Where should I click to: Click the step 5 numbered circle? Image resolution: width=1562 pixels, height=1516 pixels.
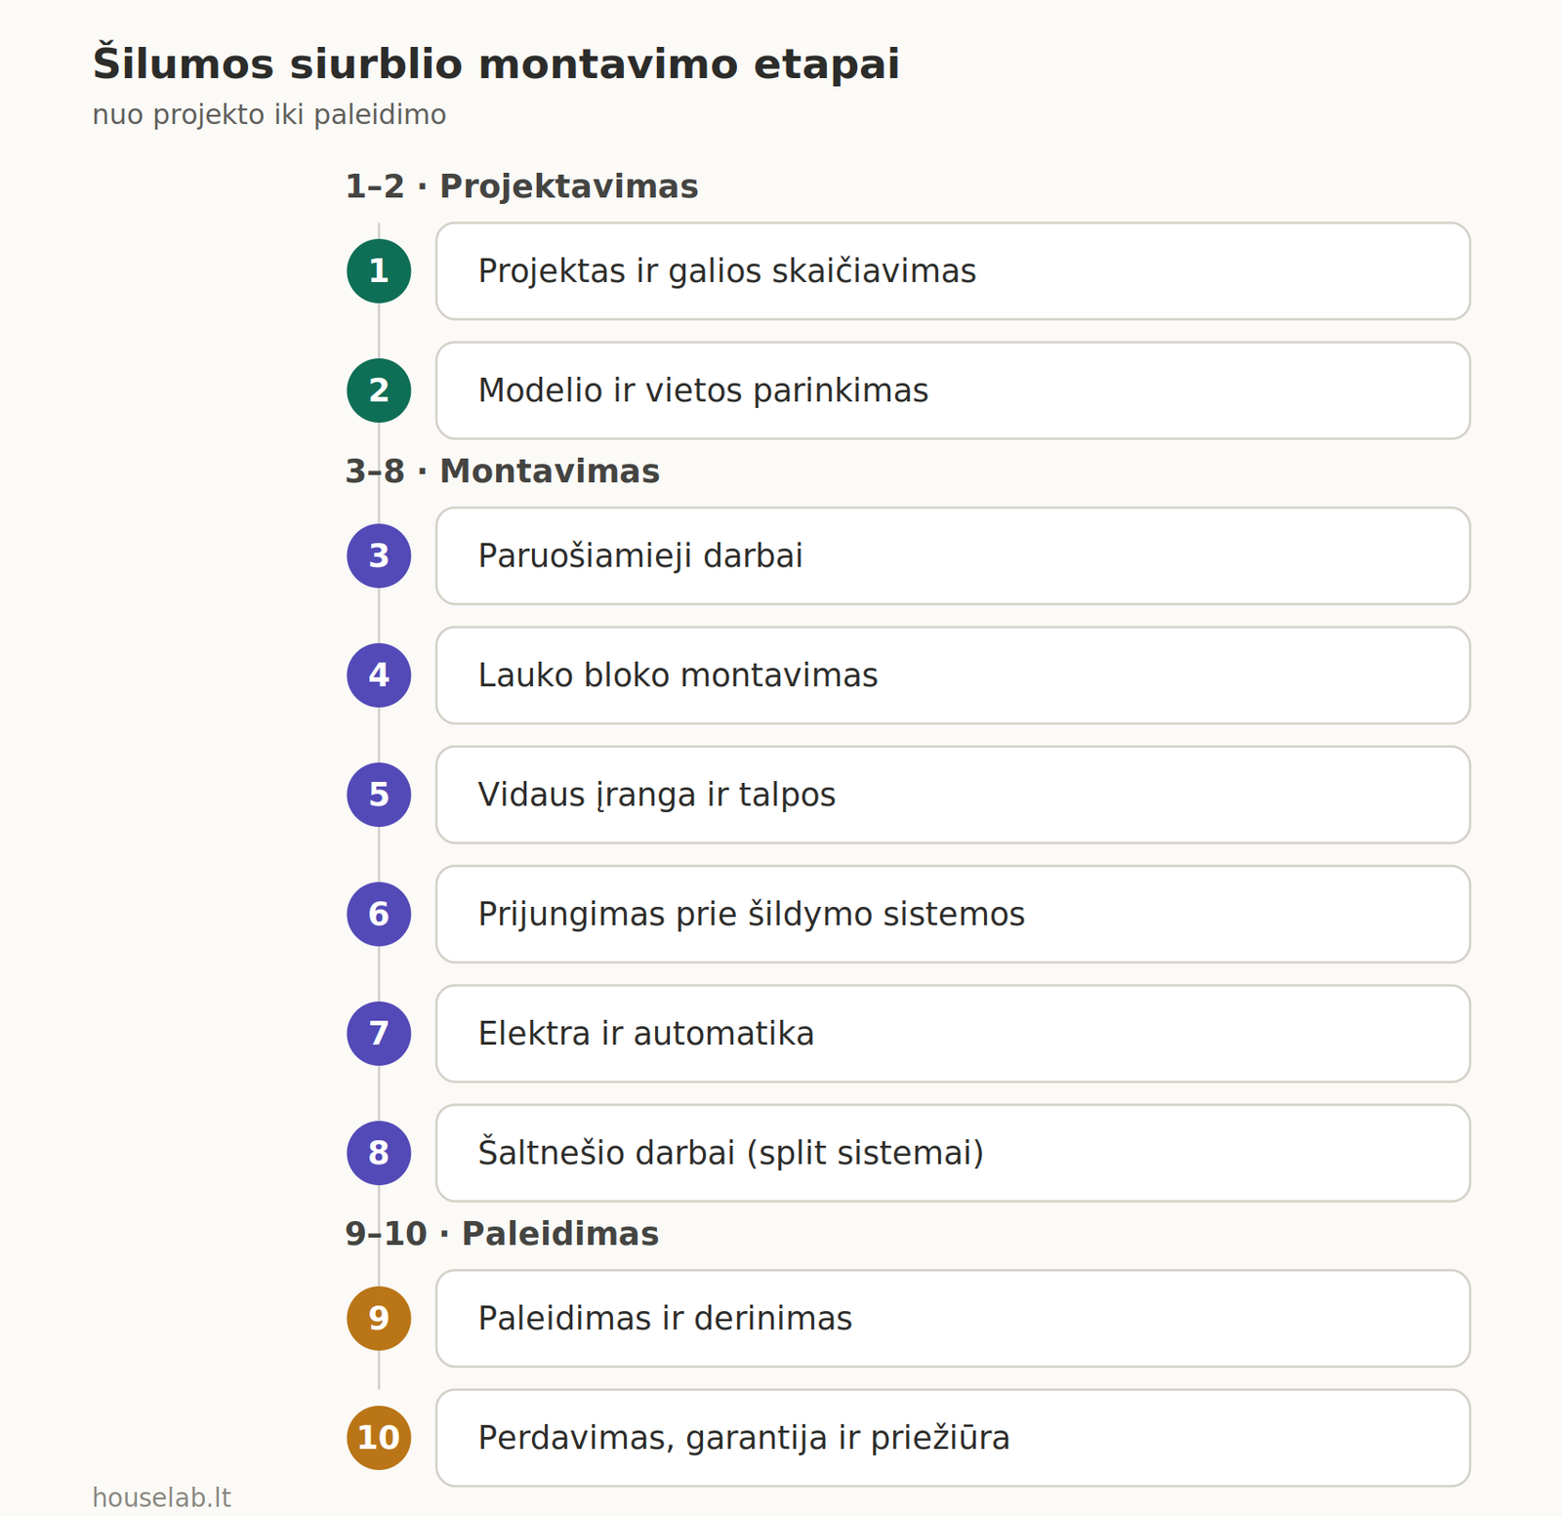click(x=379, y=795)
